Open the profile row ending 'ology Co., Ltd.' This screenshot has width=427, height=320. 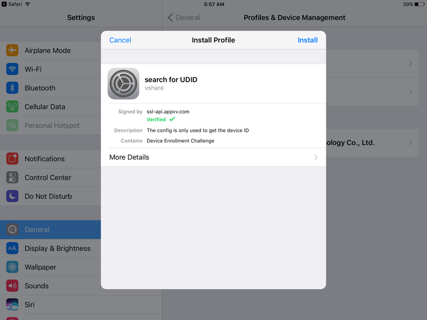click(372, 142)
